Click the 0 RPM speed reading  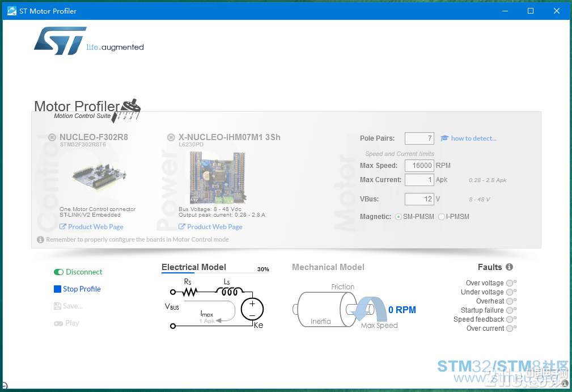tap(402, 310)
